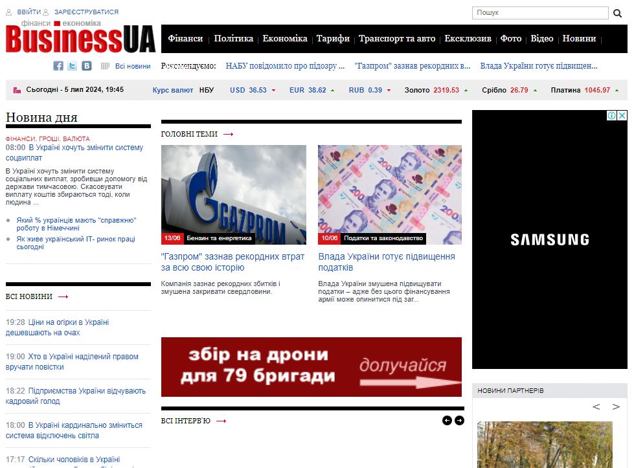
Task: Open the Twitter social icon
Action: coord(73,66)
